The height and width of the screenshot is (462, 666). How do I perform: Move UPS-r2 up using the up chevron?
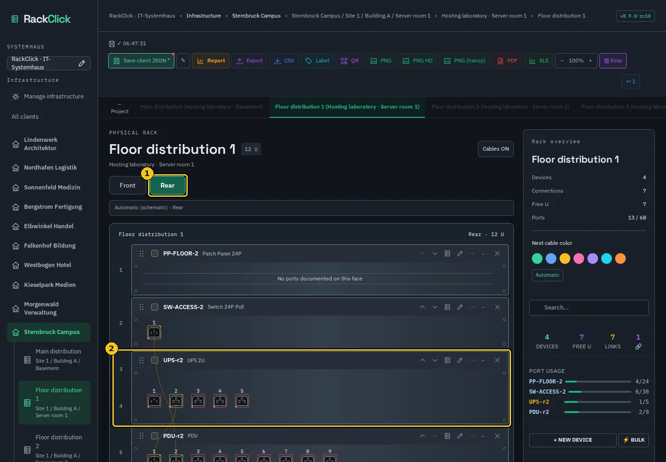422,360
